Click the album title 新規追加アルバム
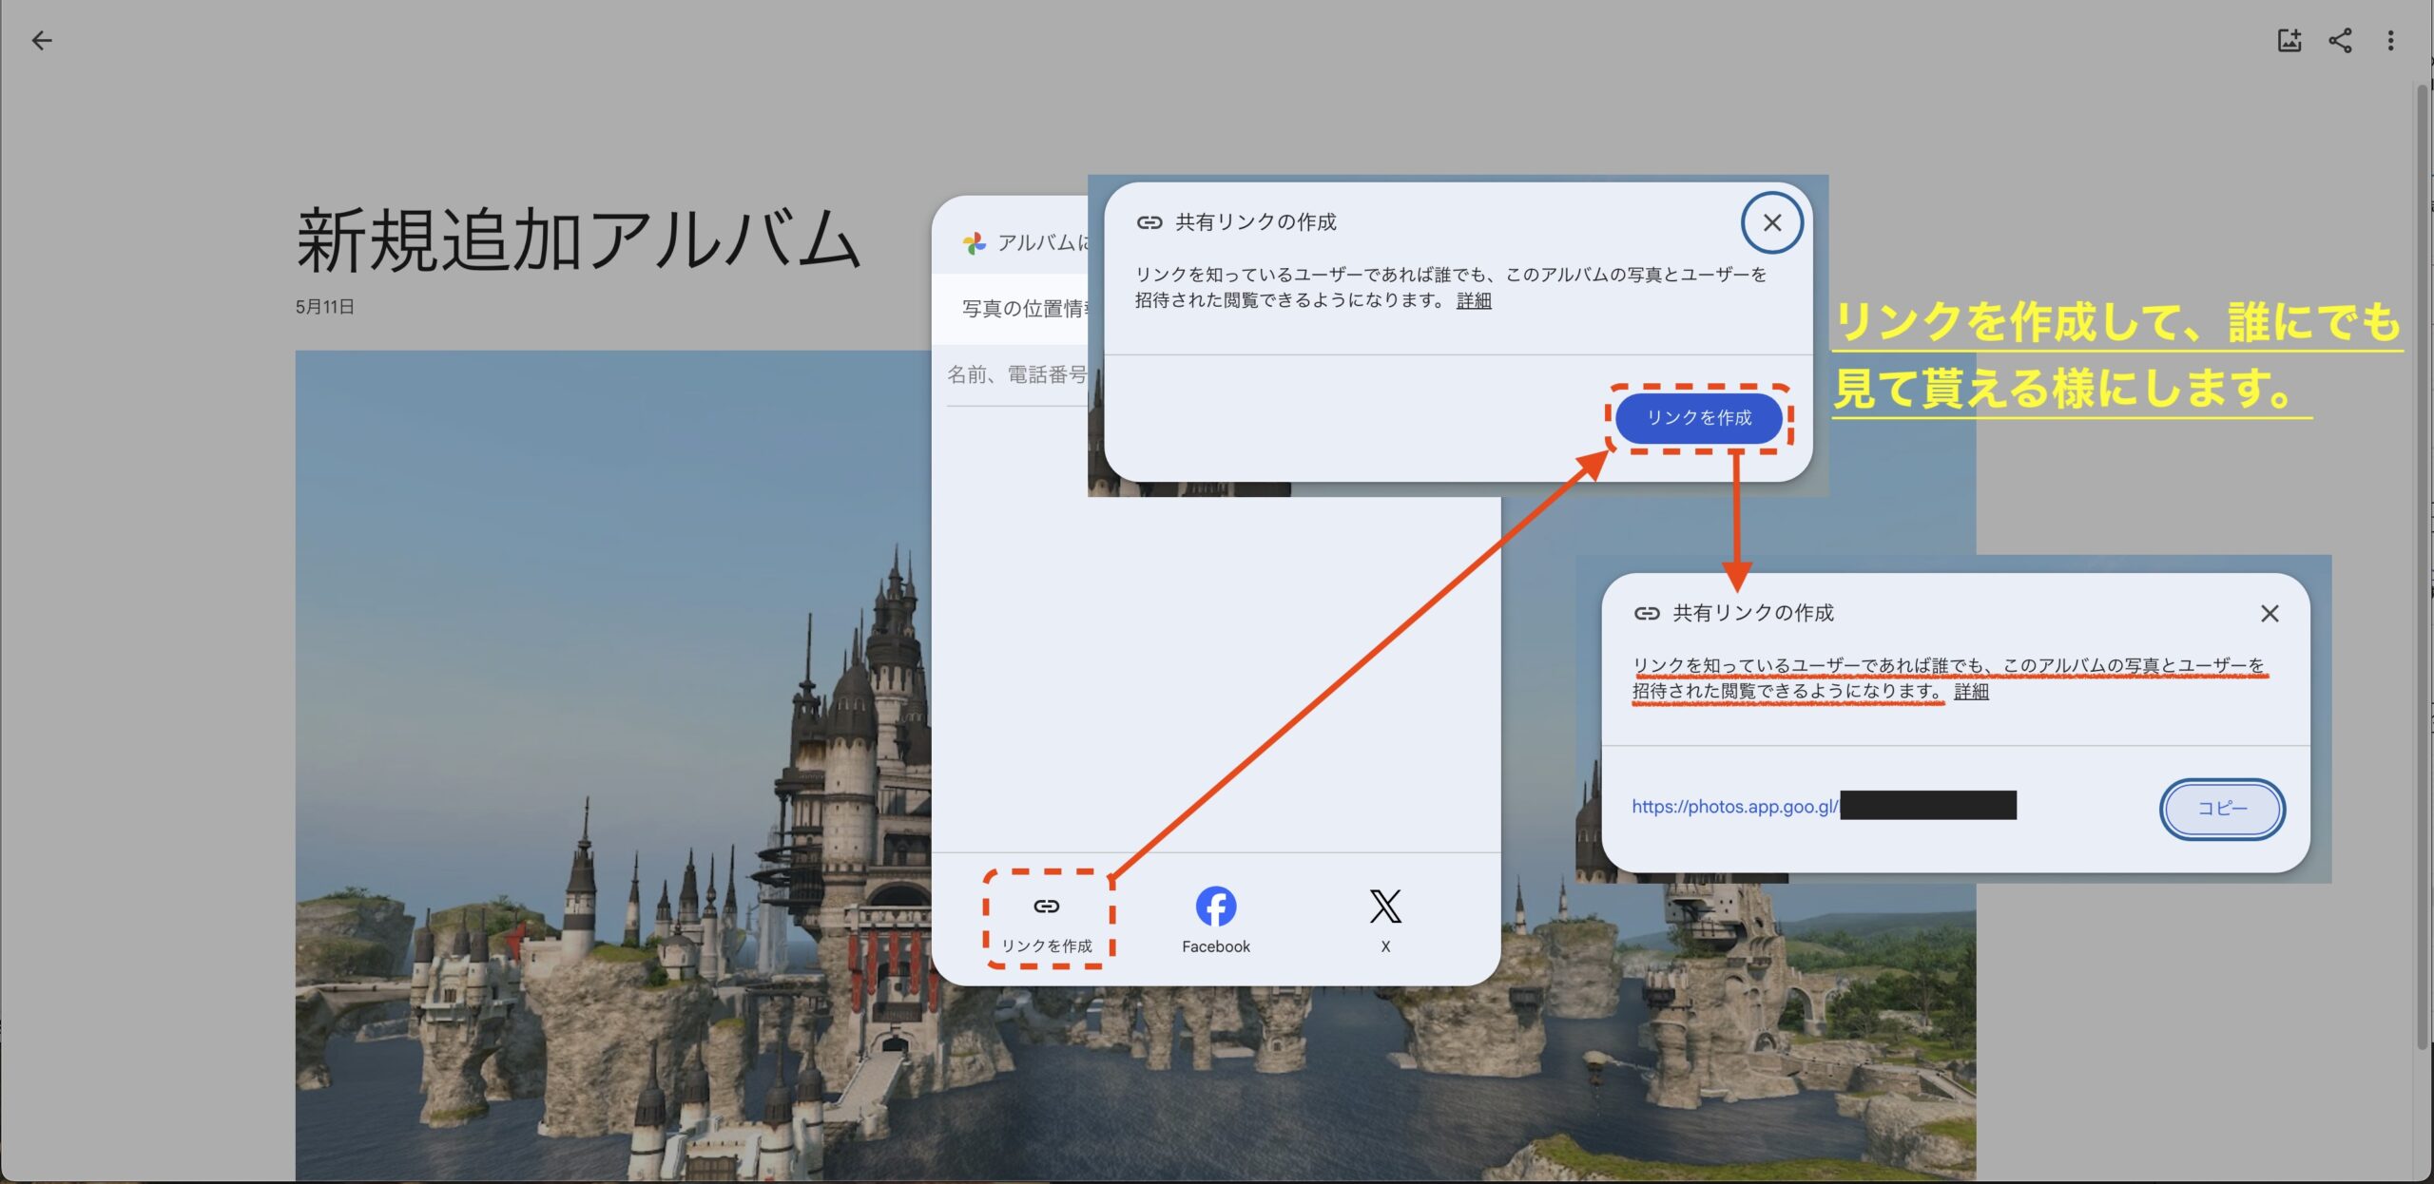The width and height of the screenshot is (2434, 1184). [578, 240]
